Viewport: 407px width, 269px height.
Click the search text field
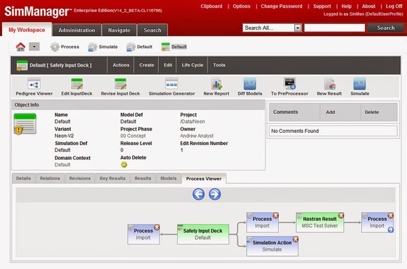(334, 28)
